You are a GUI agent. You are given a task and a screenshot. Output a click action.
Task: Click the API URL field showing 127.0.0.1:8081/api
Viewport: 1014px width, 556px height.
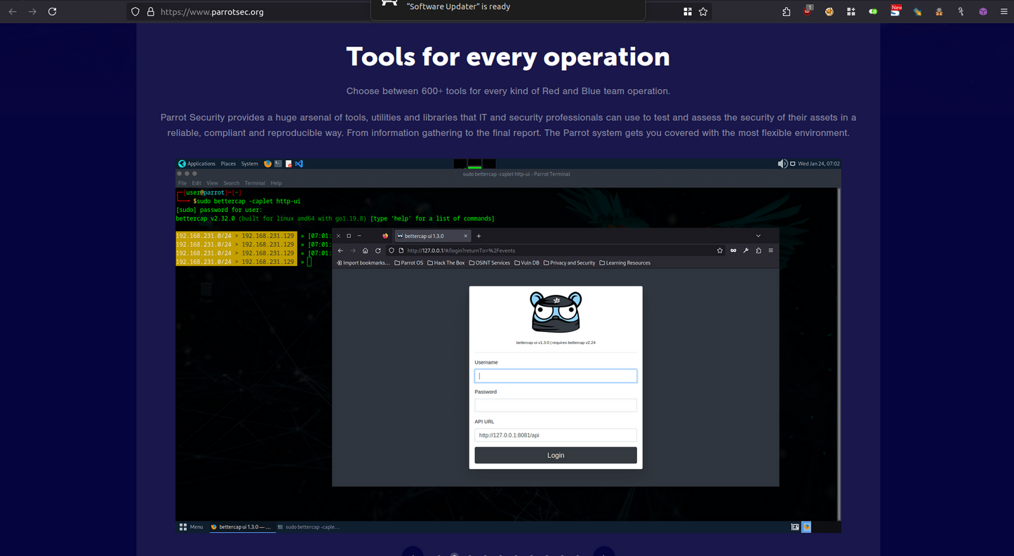click(x=556, y=435)
